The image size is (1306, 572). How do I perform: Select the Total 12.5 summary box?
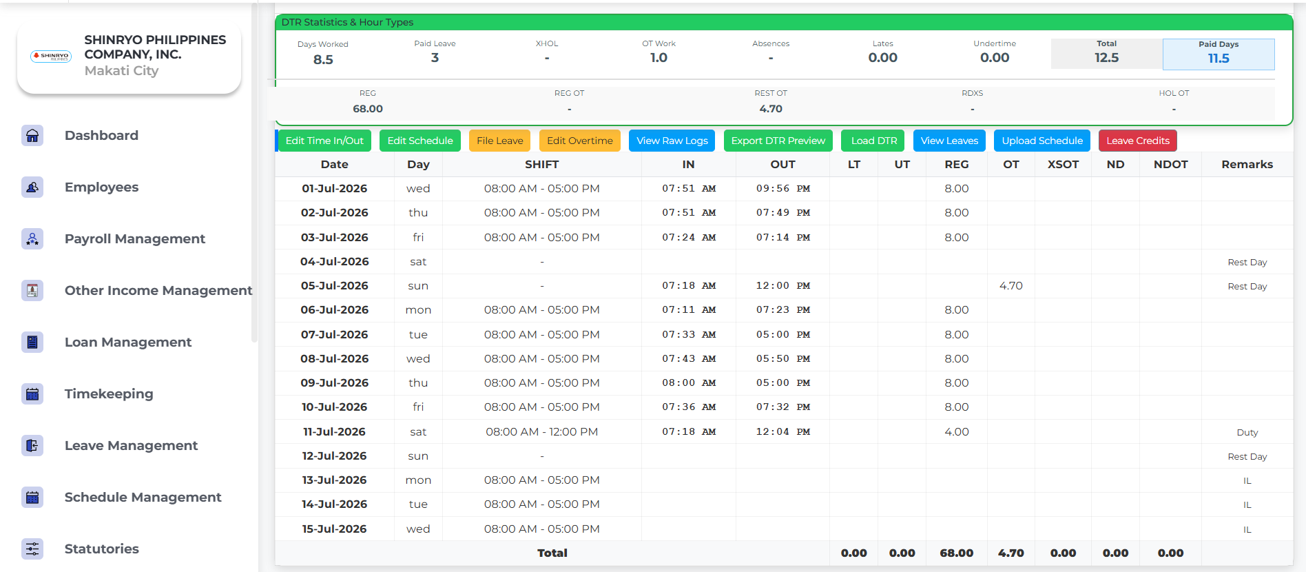coord(1107,53)
